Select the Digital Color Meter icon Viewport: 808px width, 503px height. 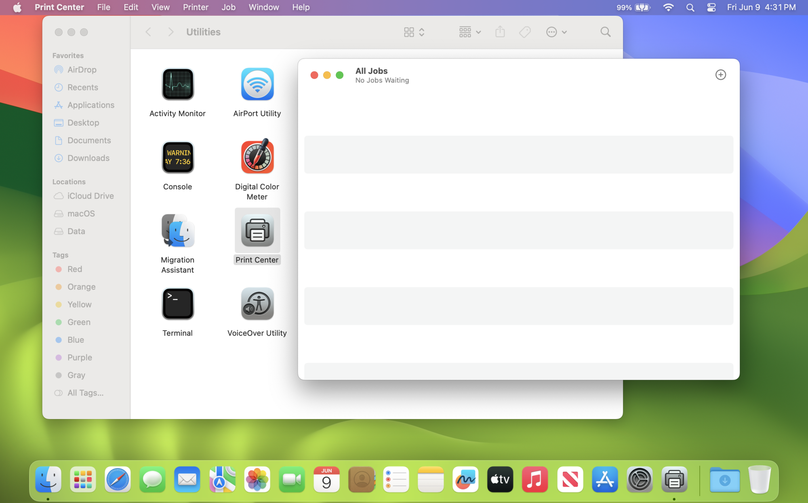(257, 156)
